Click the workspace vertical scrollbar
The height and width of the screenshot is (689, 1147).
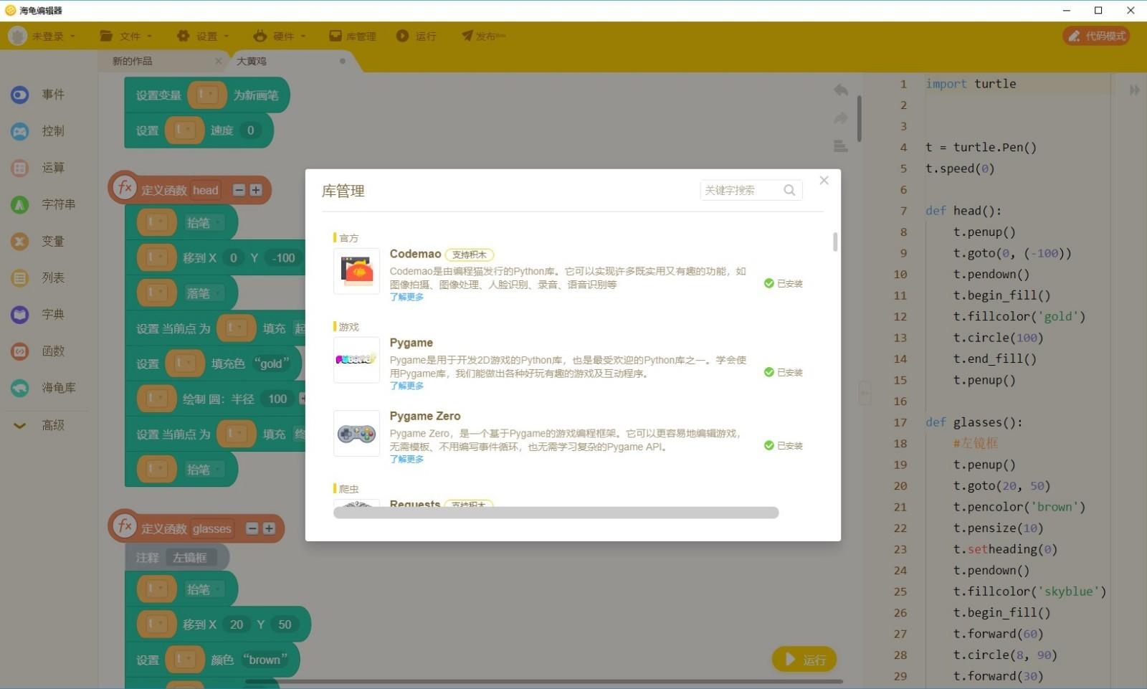coord(859,119)
